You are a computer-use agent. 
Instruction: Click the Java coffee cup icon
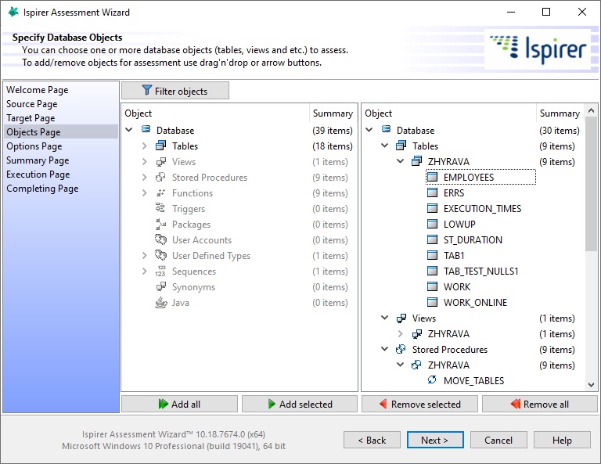click(161, 302)
